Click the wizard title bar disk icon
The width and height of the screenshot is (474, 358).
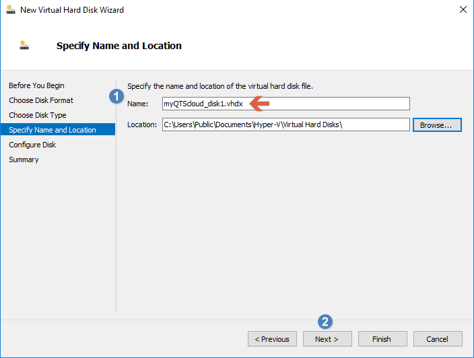click(x=11, y=9)
